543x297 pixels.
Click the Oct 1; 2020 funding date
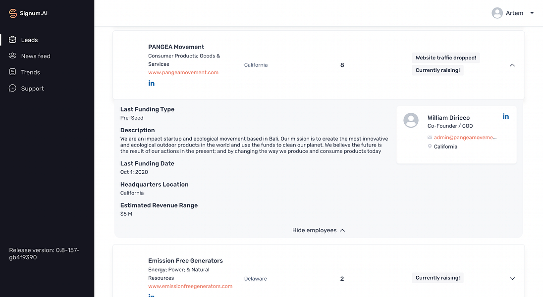click(134, 172)
